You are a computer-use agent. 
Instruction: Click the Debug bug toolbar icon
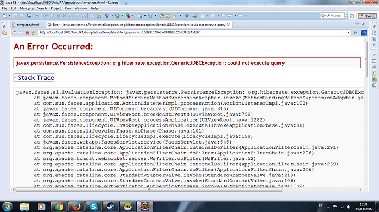[x=107, y=16]
